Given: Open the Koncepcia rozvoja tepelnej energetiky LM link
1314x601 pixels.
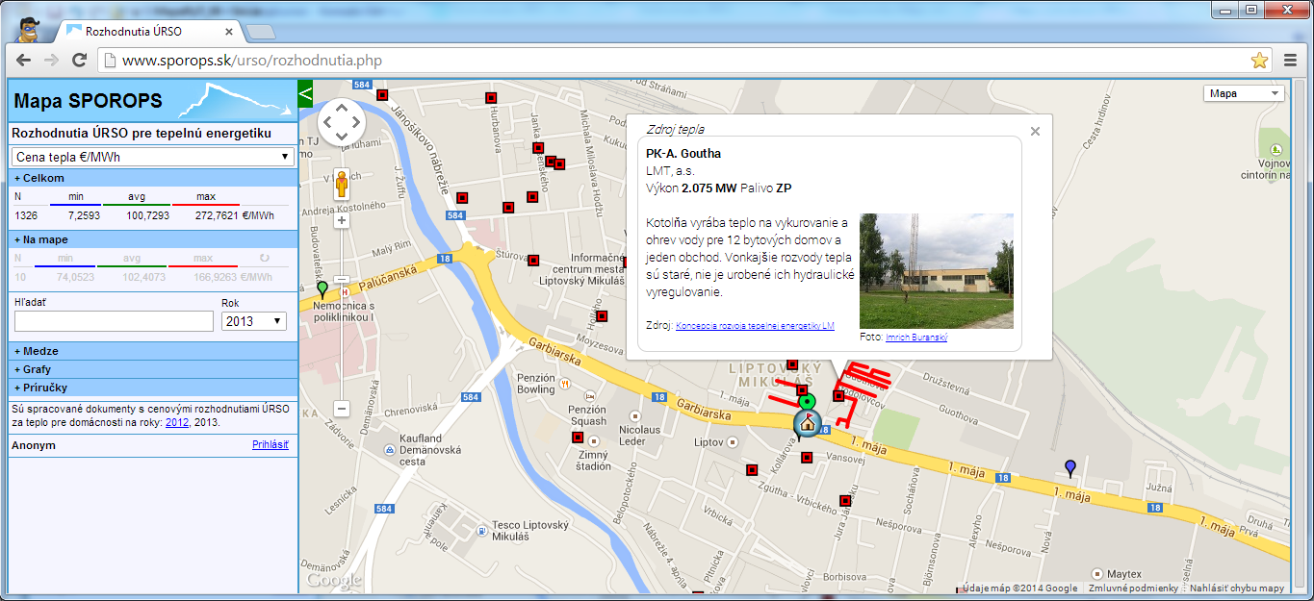Looking at the screenshot, I should [x=755, y=326].
